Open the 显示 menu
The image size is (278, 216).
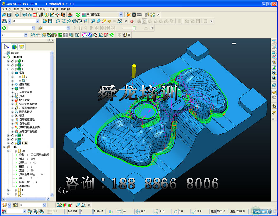click(42, 9)
